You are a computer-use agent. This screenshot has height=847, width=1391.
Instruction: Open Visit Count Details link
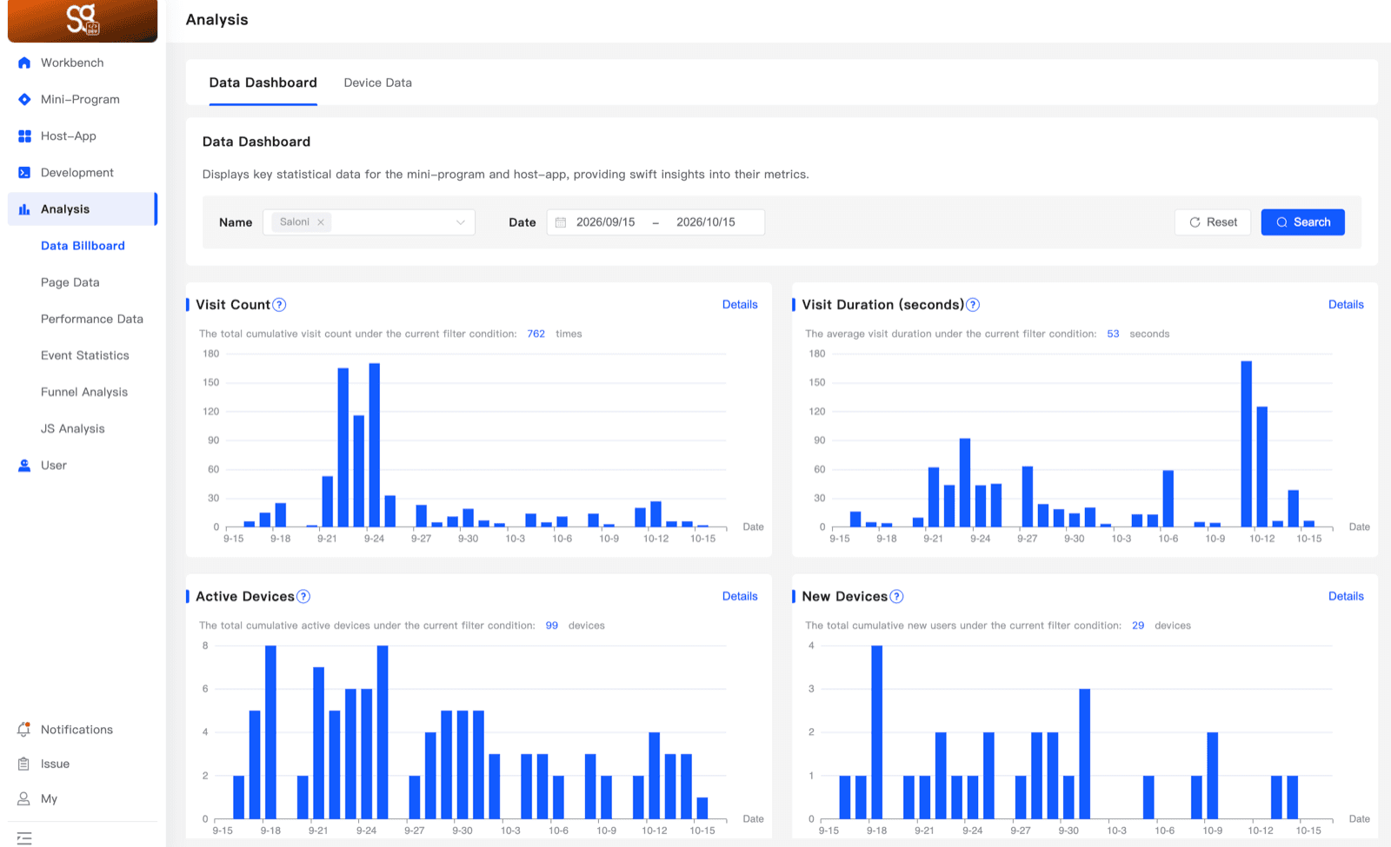(x=740, y=305)
